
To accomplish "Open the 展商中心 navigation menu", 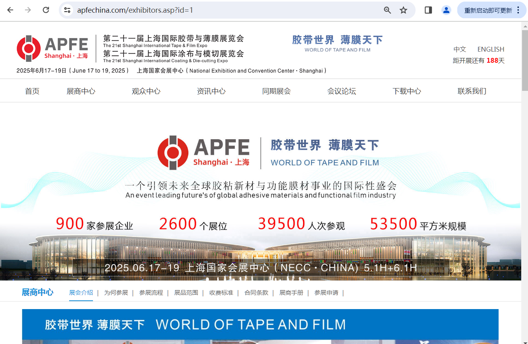I will tap(81, 91).
